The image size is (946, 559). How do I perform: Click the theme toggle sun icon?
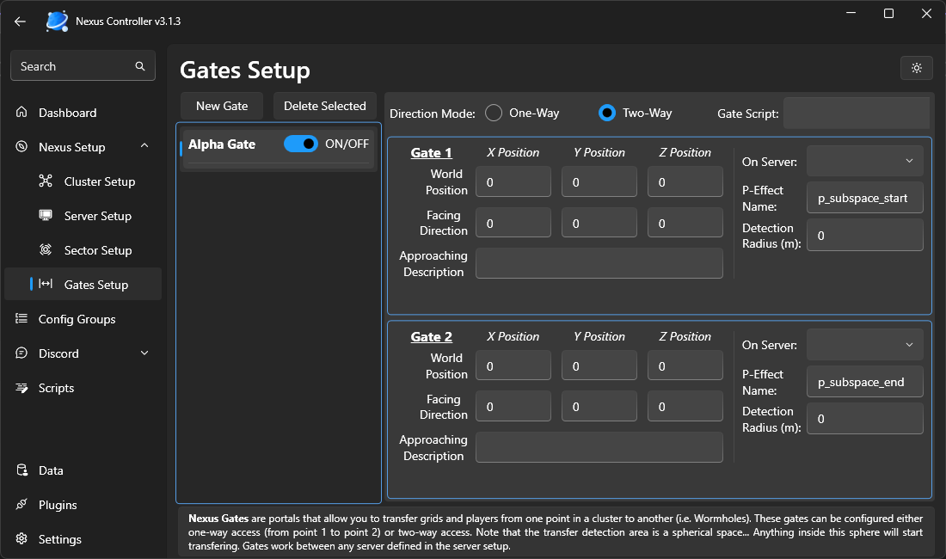click(917, 68)
